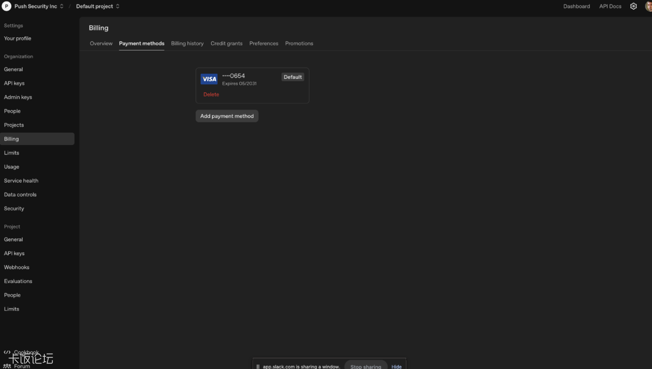Click the Push Security organization logo
Viewport: 652px width, 369px height.
(6, 6)
